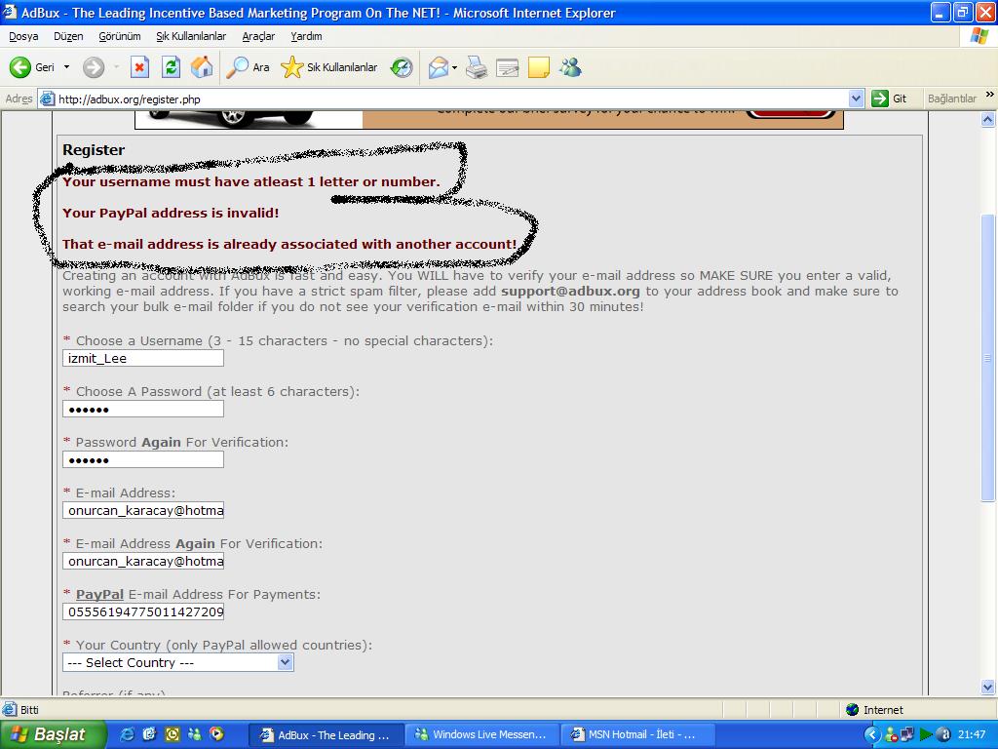This screenshot has height=749, width=998.
Task: Click the username field containing izmit_Lee
Action: pyautogui.click(x=143, y=358)
